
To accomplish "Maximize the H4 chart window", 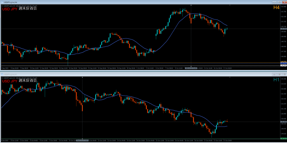I will coord(279,2).
